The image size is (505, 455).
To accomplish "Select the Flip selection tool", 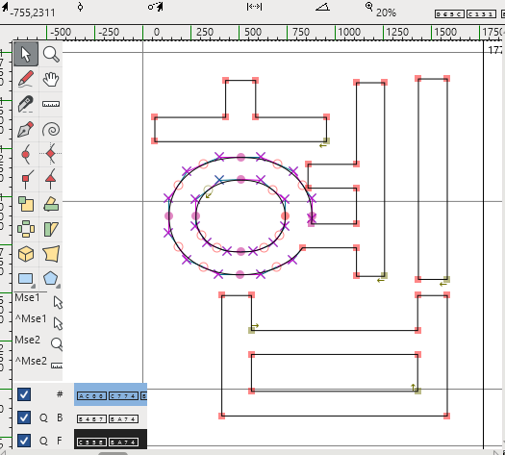I will tap(26, 229).
